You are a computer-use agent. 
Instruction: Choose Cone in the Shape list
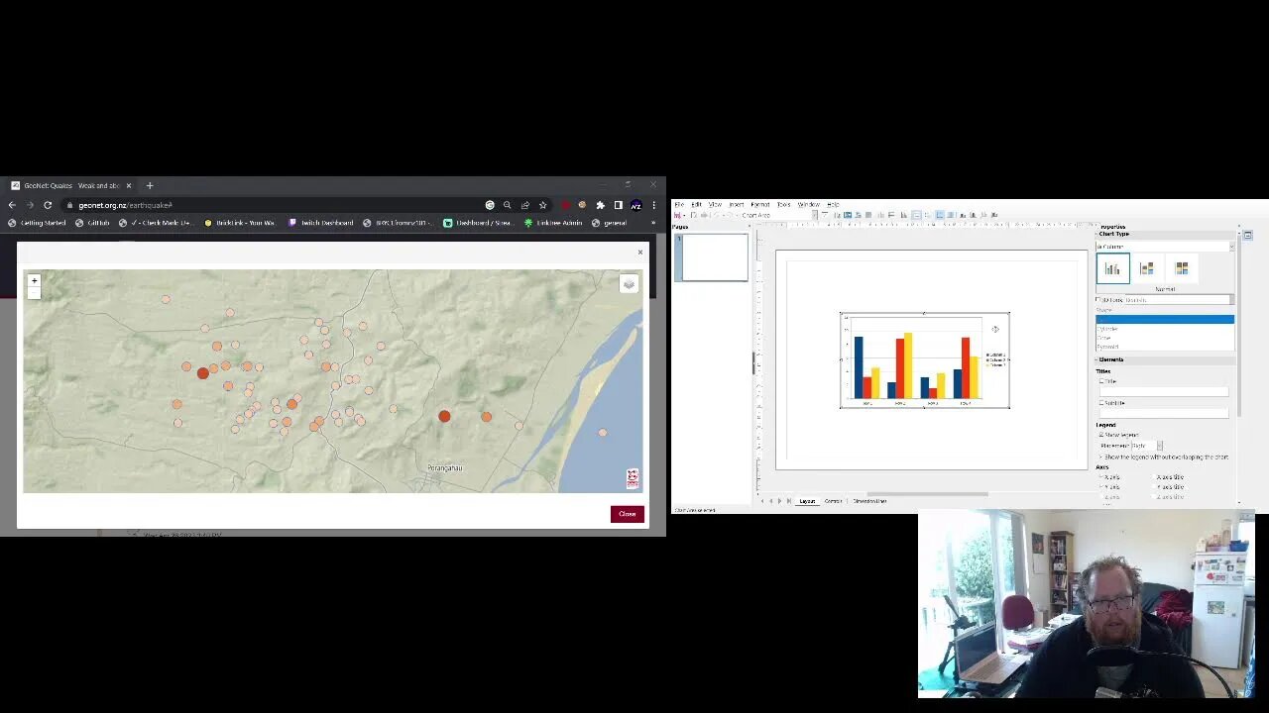click(1165, 338)
